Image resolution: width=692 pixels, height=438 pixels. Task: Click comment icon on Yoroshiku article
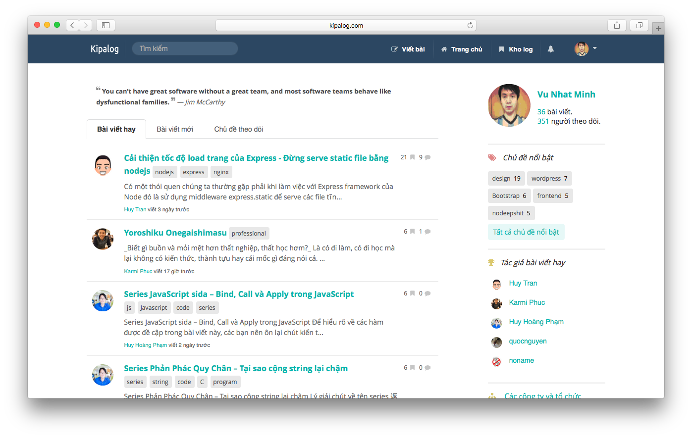[427, 232]
